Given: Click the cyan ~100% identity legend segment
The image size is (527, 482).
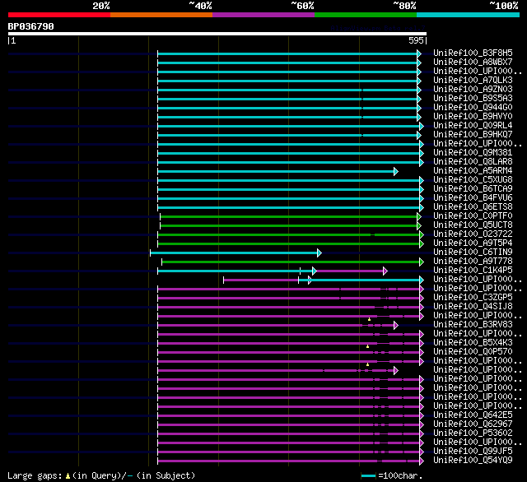Looking at the screenshot, I should (469, 15).
